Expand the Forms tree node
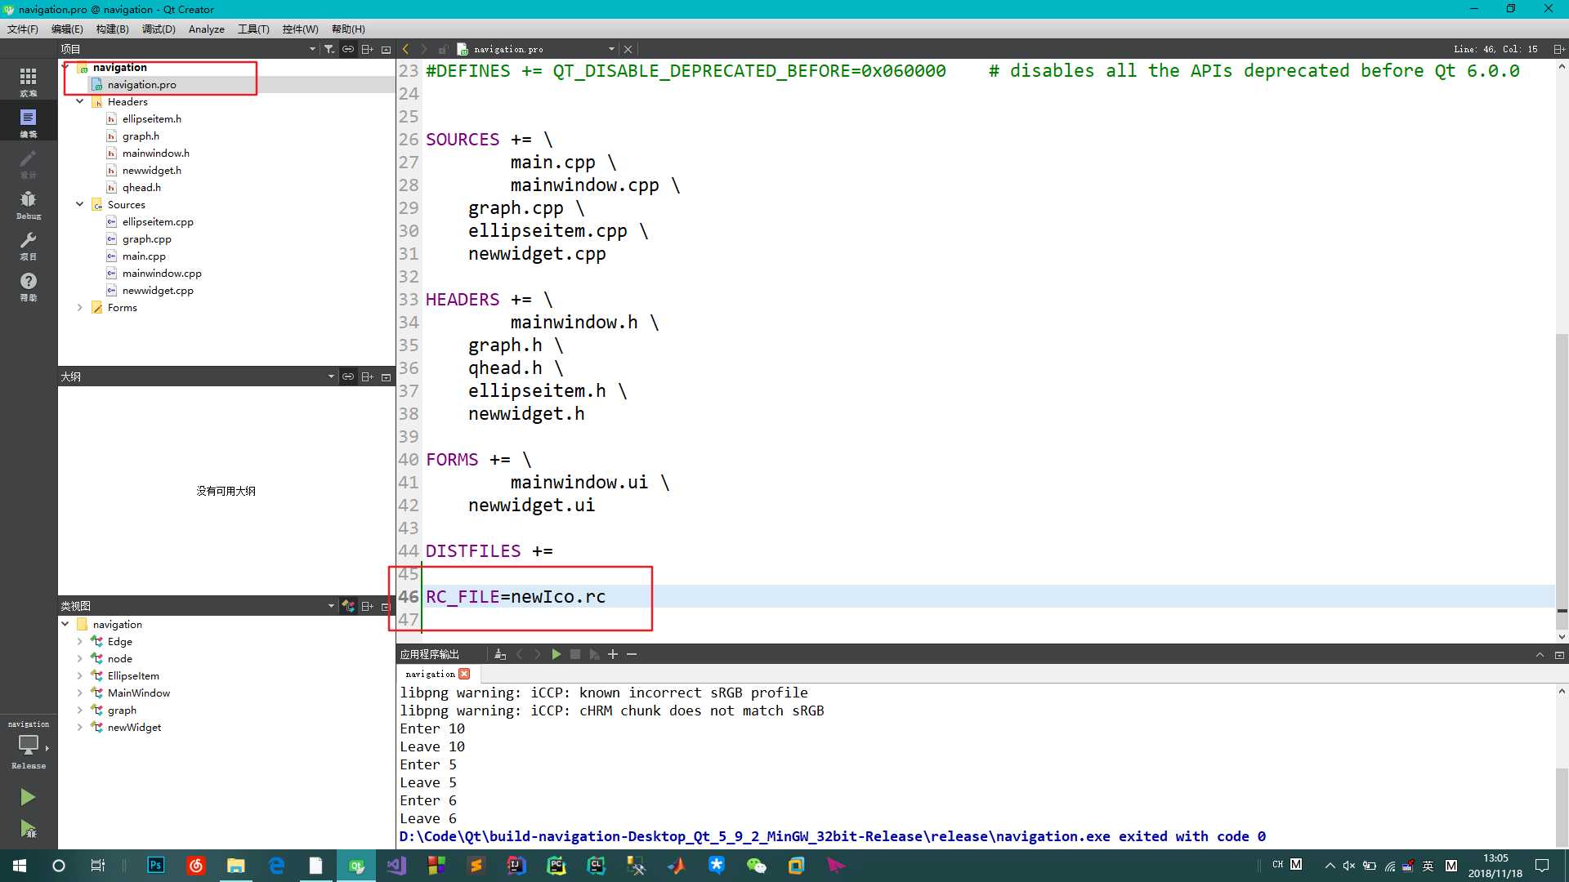The image size is (1569, 882). 81,307
